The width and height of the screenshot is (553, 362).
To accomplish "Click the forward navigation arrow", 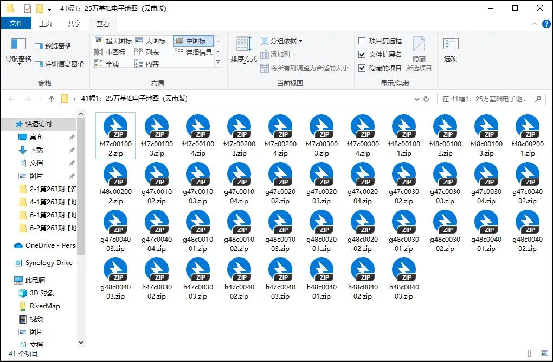I will (x=27, y=99).
